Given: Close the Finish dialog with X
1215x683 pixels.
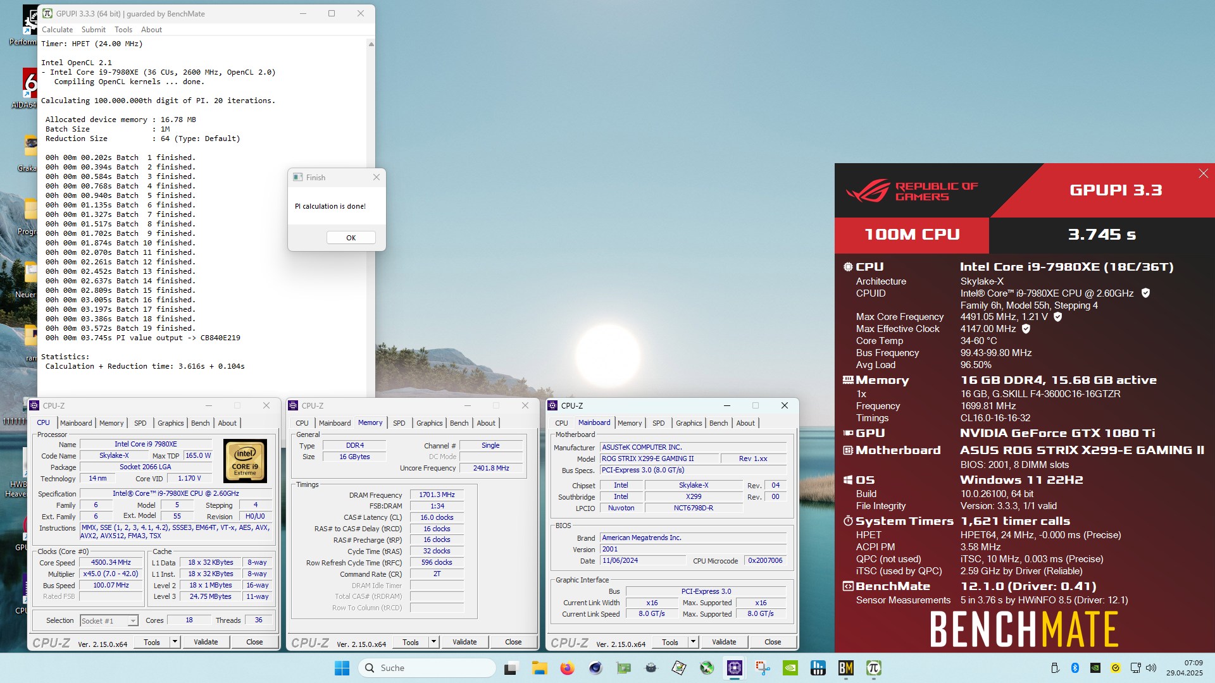Looking at the screenshot, I should pyautogui.click(x=377, y=178).
